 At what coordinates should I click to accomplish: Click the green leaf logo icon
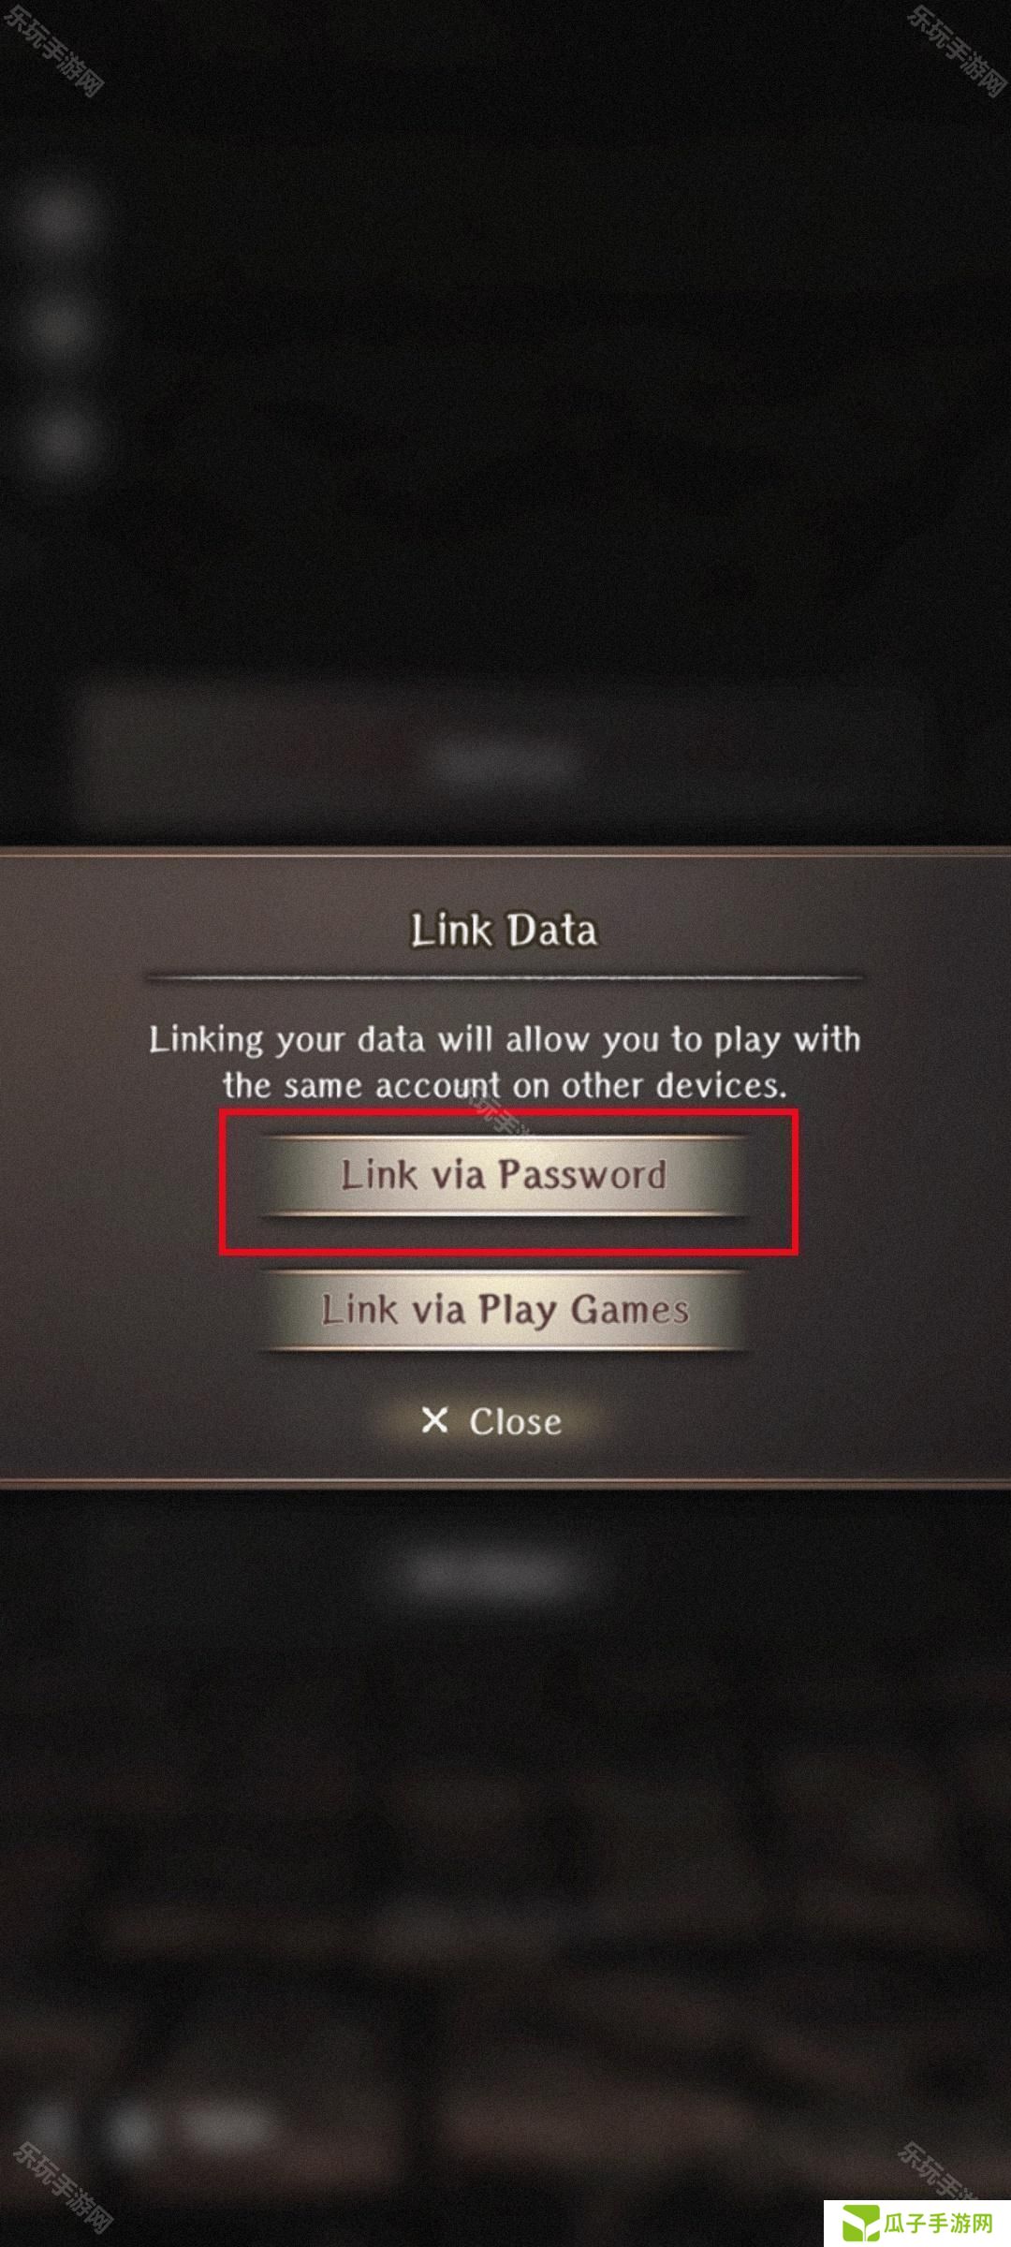(x=858, y=2224)
